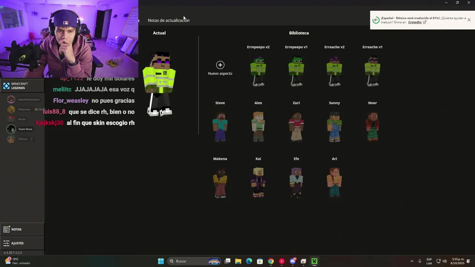This screenshot has width=475, height=267.
Task: Click the Ajustes sliders icon
Action: pyautogui.click(x=6, y=243)
